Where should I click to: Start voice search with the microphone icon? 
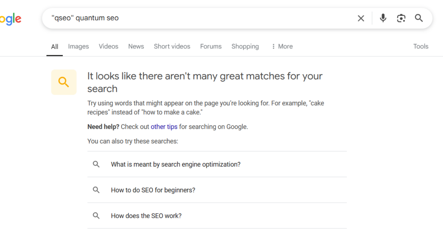pyautogui.click(x=383, y=18)
